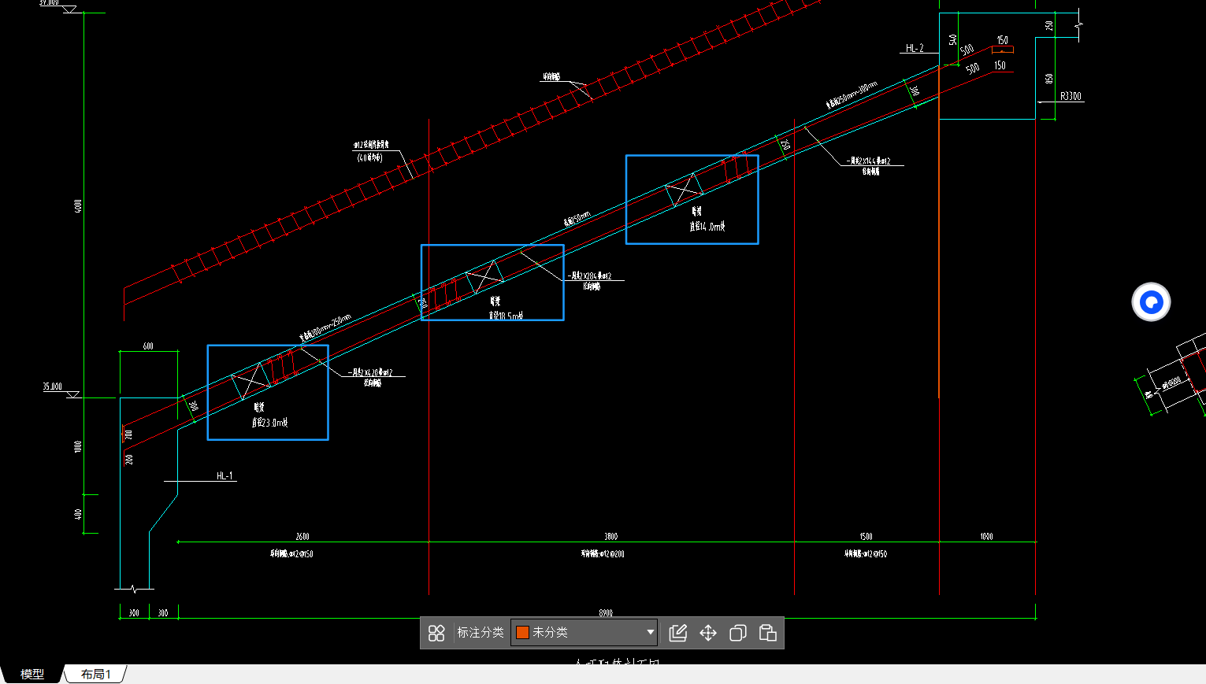This screenshot has height=684, width=1206.
Task: Click the HL-2 label text
Action: (915, 48)
